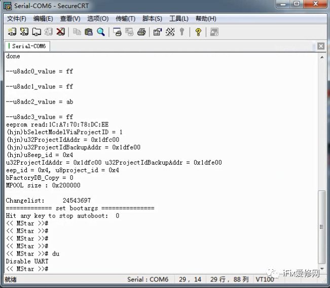The height and width of the screenshot is (288, 330).
Task: Expand the 查看(V) menu
Action: point(70,19)
